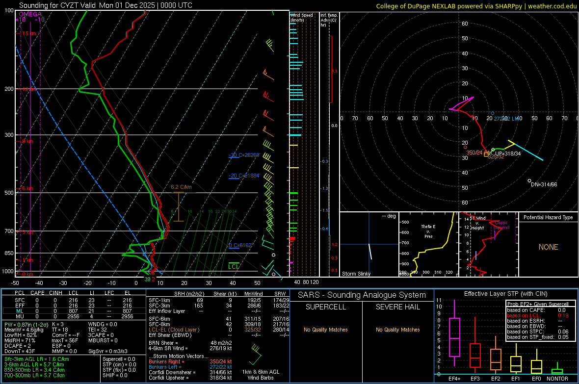Select the EFF parcel row
The height and width of the screenshot is (384, 579).
74,306
